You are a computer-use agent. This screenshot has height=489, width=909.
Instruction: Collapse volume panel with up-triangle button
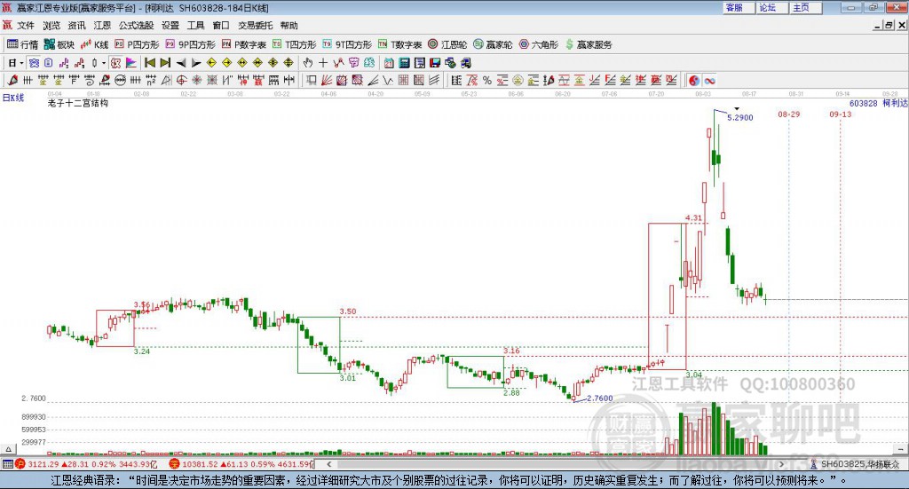point(8,449)
